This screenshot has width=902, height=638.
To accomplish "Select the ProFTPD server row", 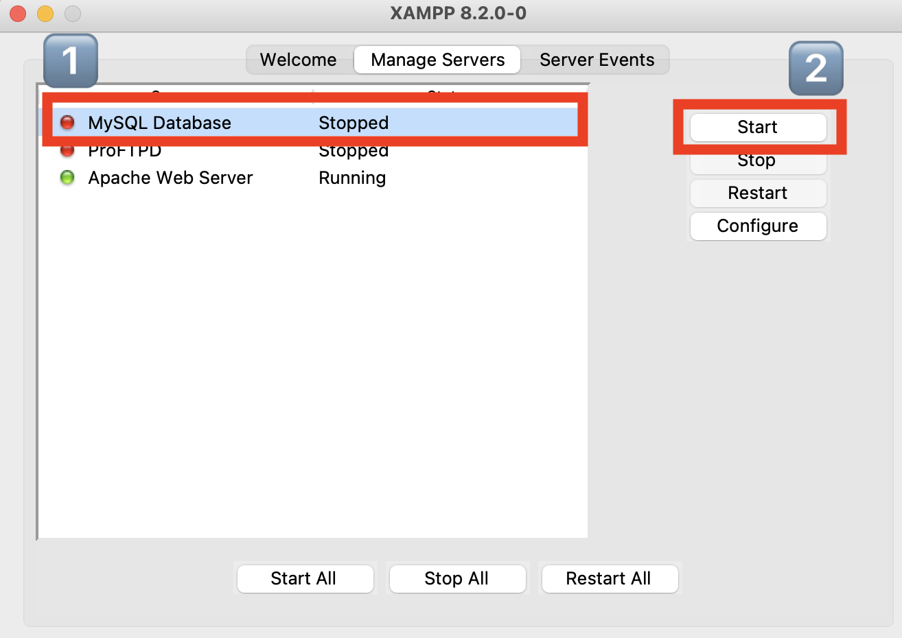I will point(314,150).
